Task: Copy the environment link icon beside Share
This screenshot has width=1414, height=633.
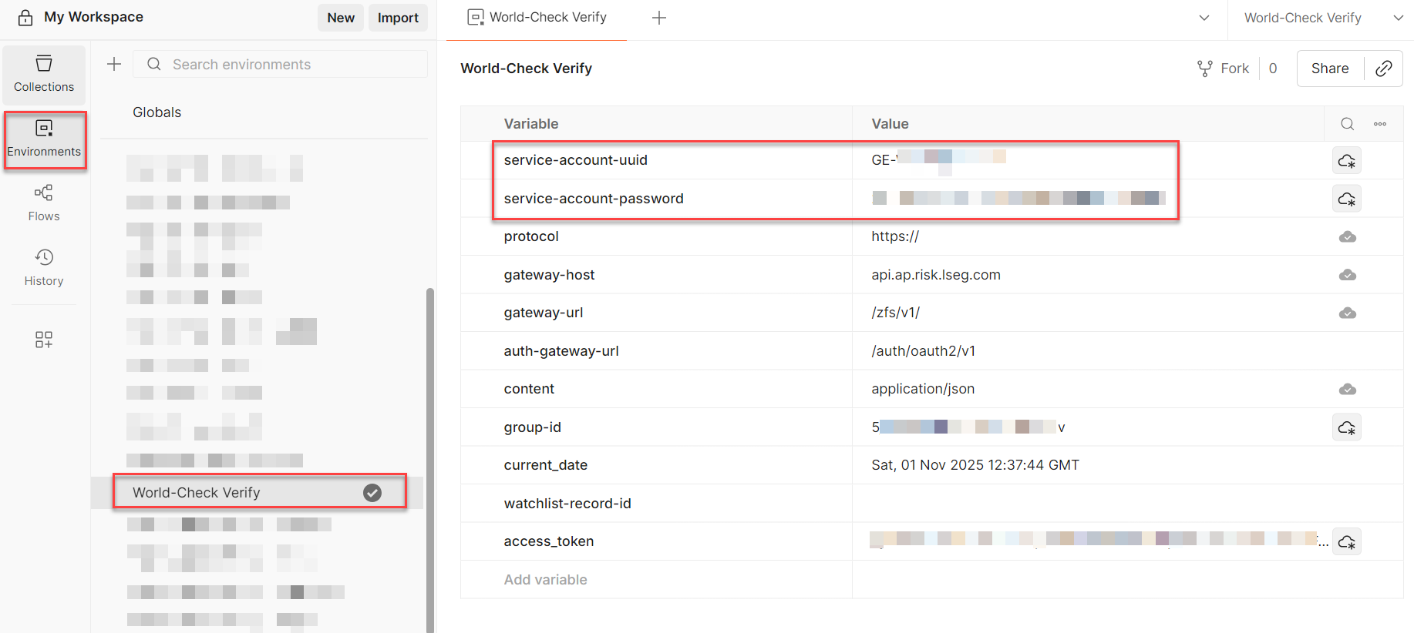Action: (x=1384, y=69)
